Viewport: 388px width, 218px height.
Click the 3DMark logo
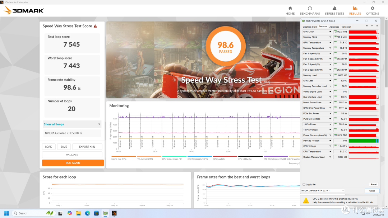(x=24, y=10)
